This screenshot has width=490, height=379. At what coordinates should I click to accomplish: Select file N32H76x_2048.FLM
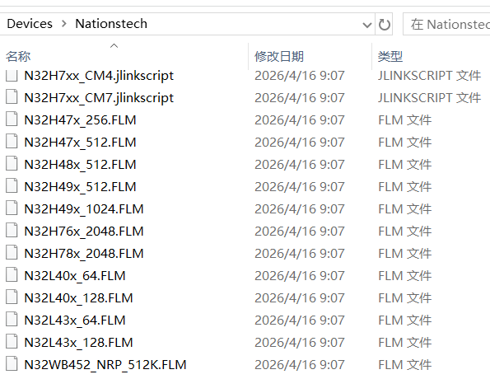point(84,231)
